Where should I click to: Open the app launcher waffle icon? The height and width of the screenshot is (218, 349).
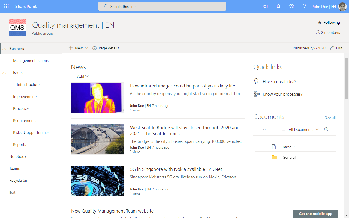point(7,6)
